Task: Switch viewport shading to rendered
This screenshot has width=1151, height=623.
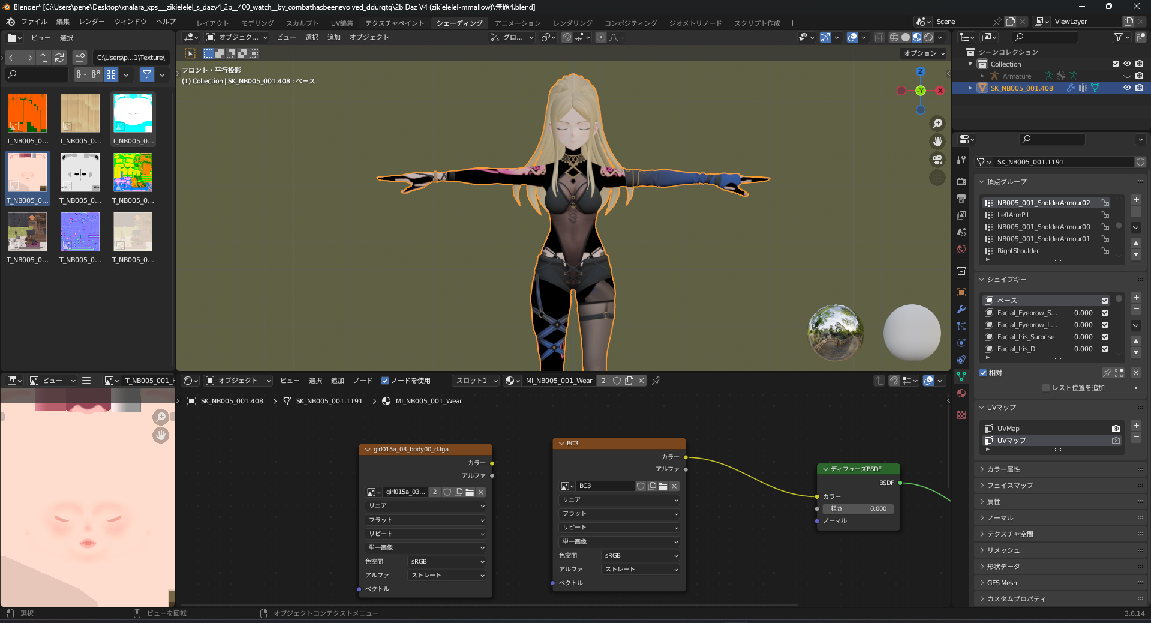Action: 928,37
